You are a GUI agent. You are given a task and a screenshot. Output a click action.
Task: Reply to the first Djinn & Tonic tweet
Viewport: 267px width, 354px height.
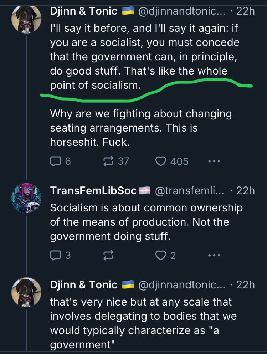tap(55, 161)
